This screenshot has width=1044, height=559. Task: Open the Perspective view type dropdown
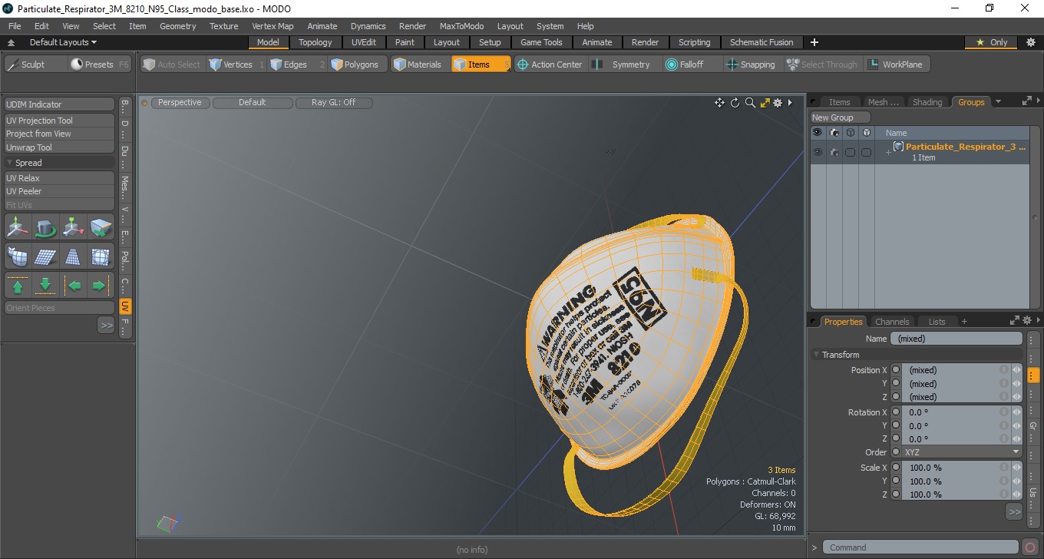(180, 102)
